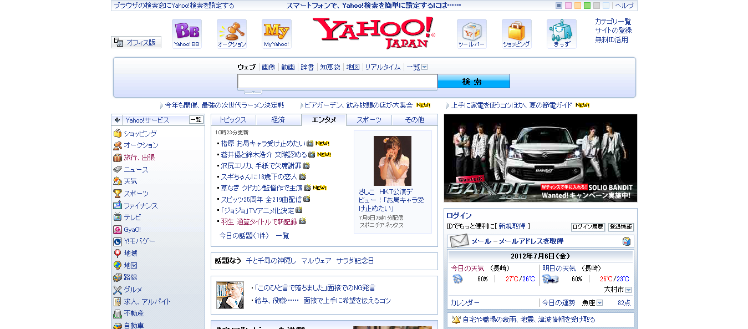Click the alert bell icon
The width and height of the screenshot is (748, 329).
click(456, 320)
